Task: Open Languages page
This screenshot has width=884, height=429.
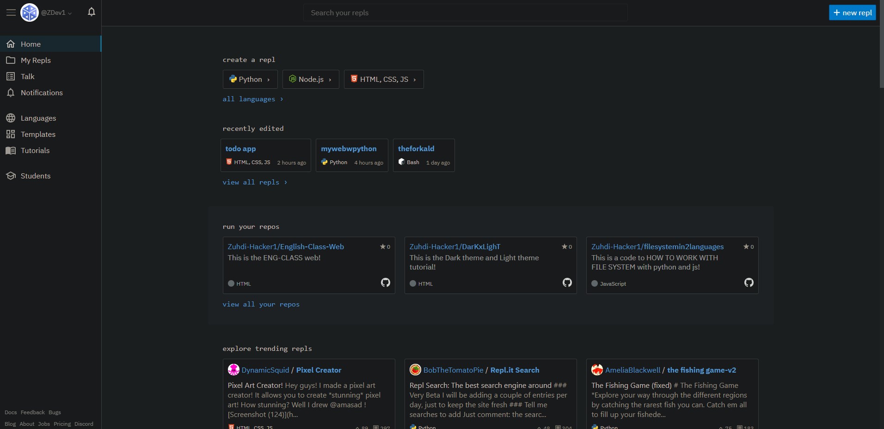Action: point(50,118)
